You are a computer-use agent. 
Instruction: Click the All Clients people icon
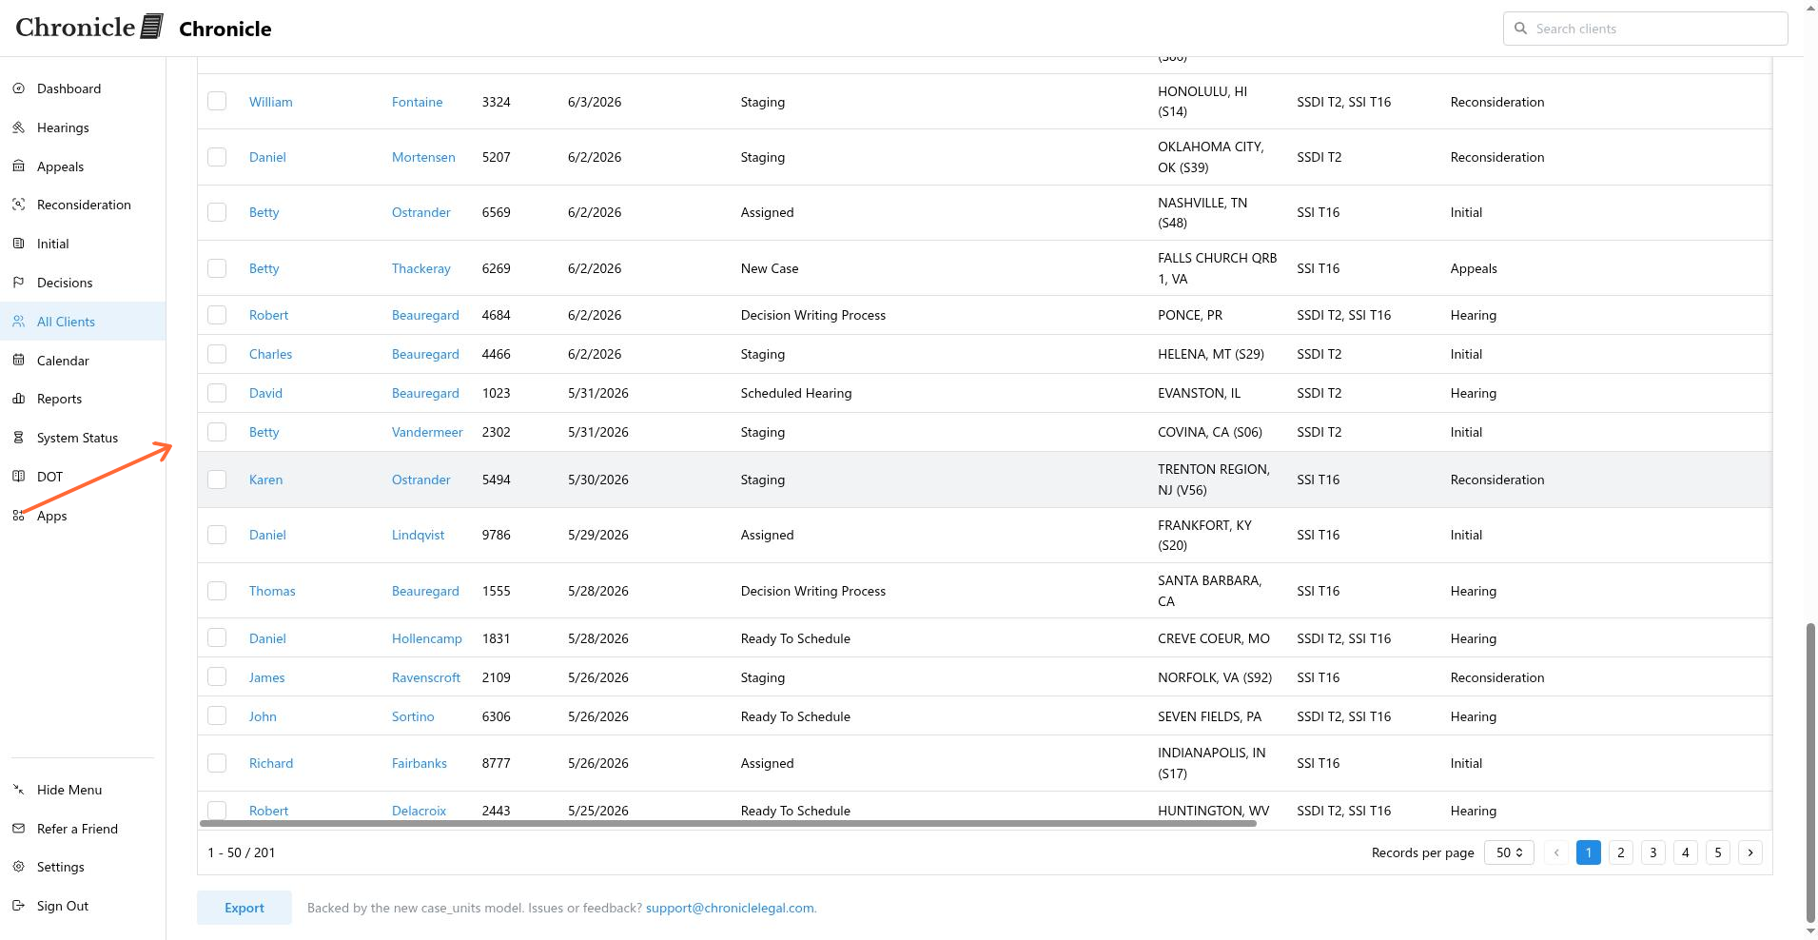(x=18, y=322)
